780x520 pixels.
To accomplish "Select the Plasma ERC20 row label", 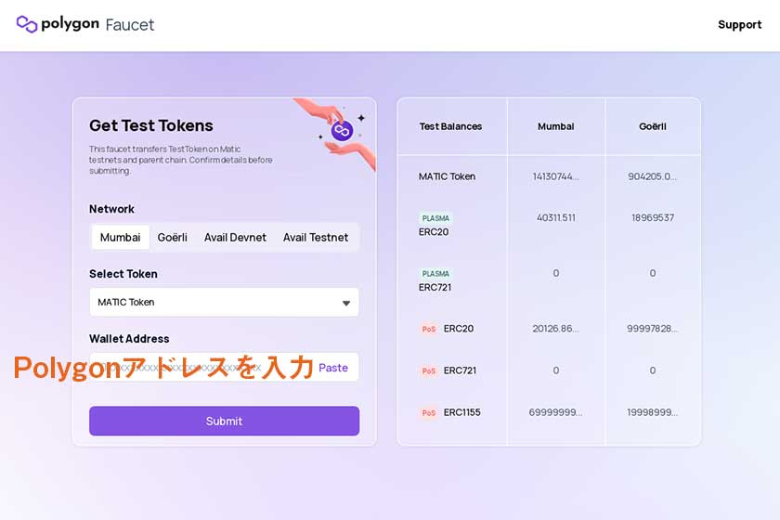I will pyautogui.click(x=434, y=232).
